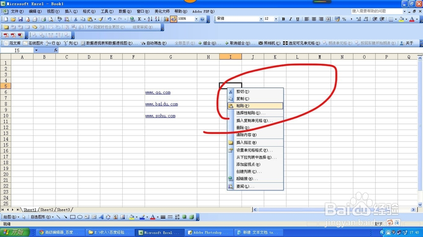Open the font size dropdown showing 12
The image size is (423, 237).
276,19
